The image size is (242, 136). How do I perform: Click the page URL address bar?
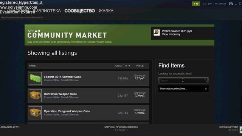[22, 17]
